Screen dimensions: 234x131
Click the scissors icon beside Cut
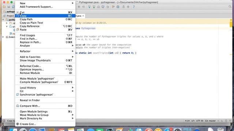(x=18, y=12)
